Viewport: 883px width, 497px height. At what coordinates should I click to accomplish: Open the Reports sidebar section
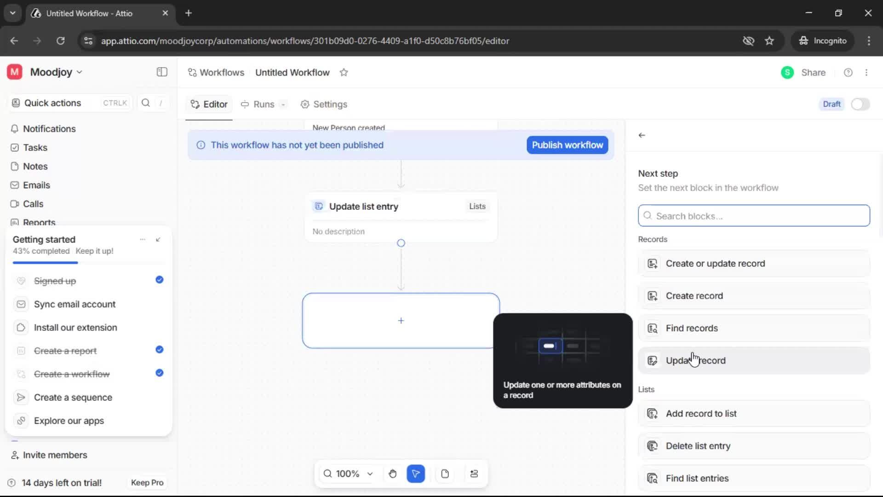(x=39, y=222)
